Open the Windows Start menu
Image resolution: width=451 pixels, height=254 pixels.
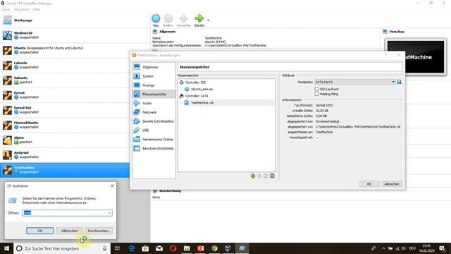point(6,248)
